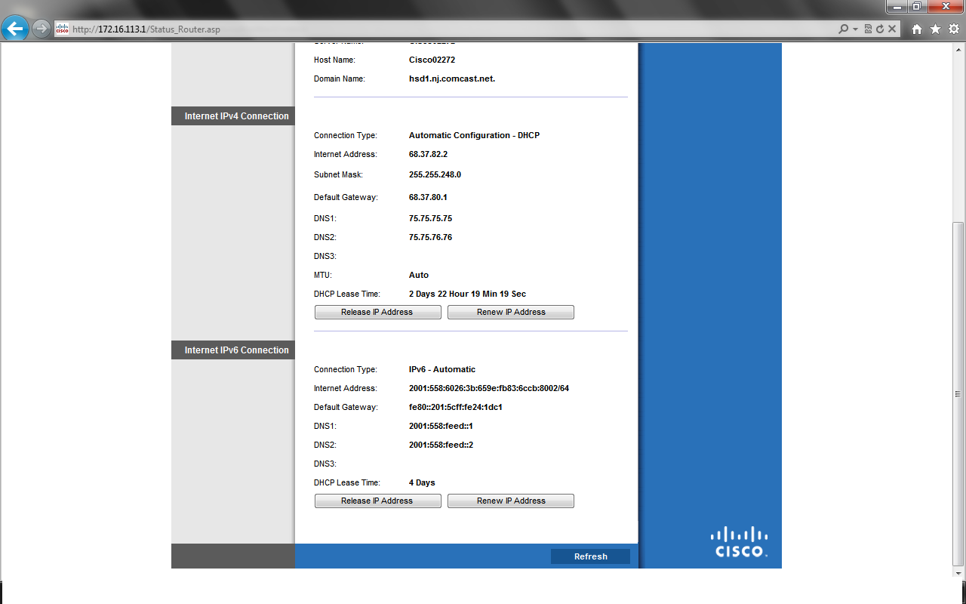Select lease time 2 Days 22 Hour 19 Min 19 Sec

pos(467,294)
